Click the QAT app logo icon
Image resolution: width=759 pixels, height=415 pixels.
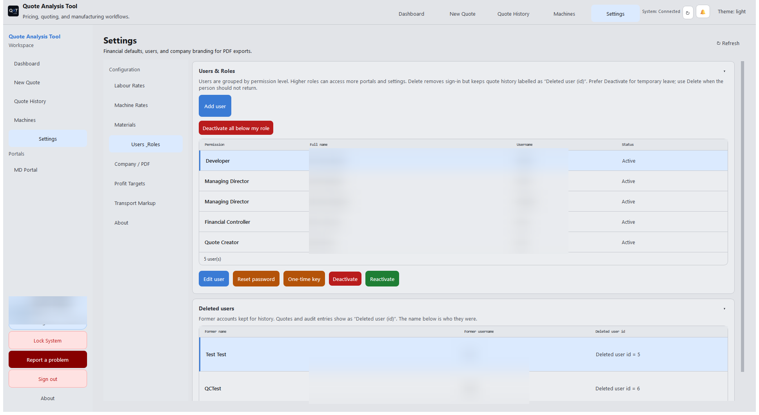tap(13, 11)
